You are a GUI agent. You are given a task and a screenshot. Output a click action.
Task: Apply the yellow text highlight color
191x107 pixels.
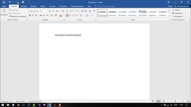tap(56, 15)
